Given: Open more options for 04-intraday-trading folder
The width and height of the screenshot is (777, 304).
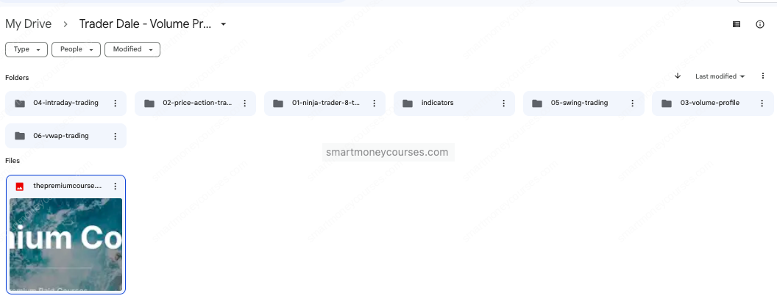Looking at the screenshot, I should pos(115,104).
